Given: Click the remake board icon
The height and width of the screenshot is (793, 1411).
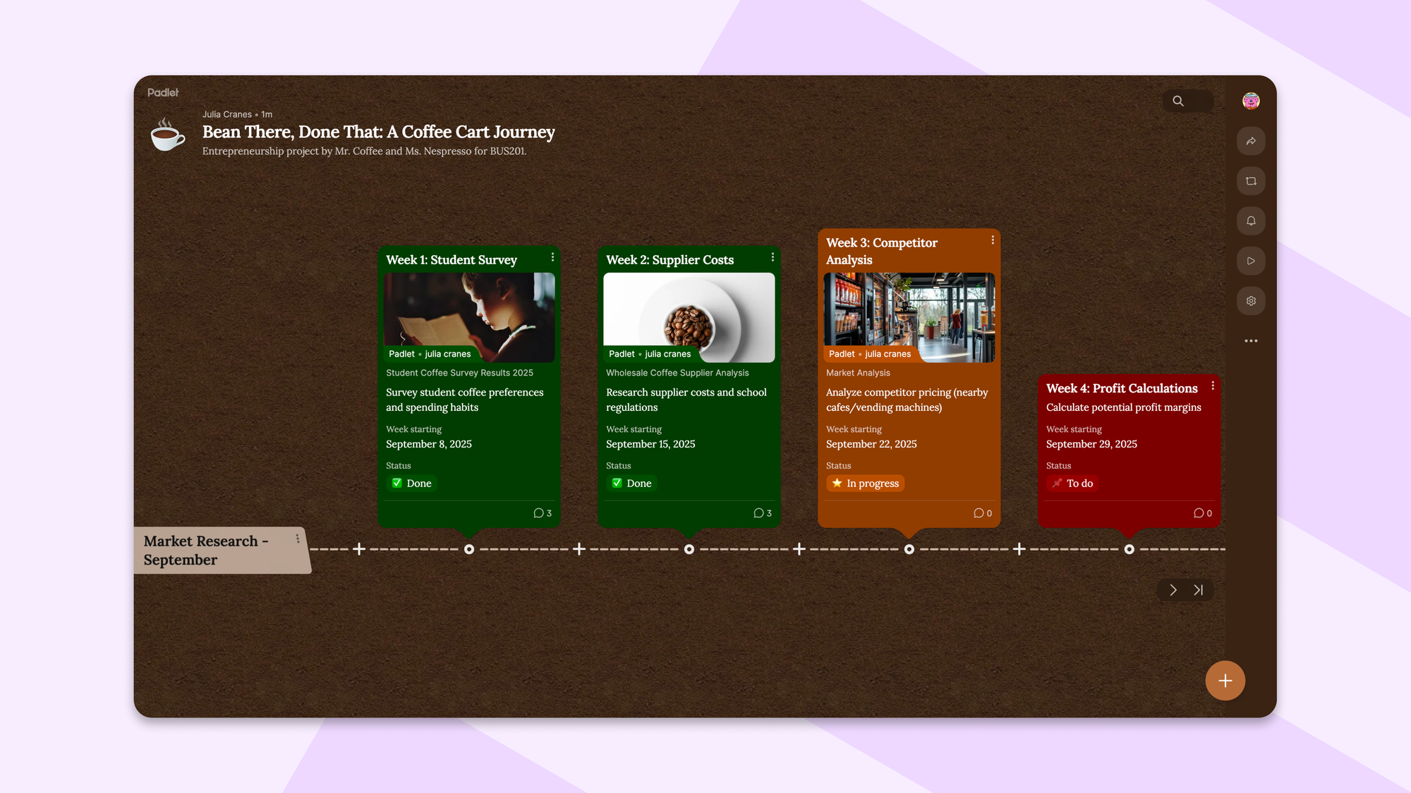Looking at the screenshot, I should [x=1251, y=180].
